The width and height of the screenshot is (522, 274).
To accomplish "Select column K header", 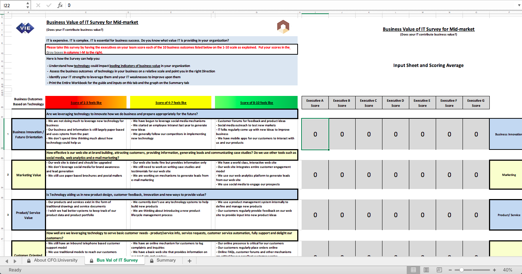I will (x=369, y=13).
